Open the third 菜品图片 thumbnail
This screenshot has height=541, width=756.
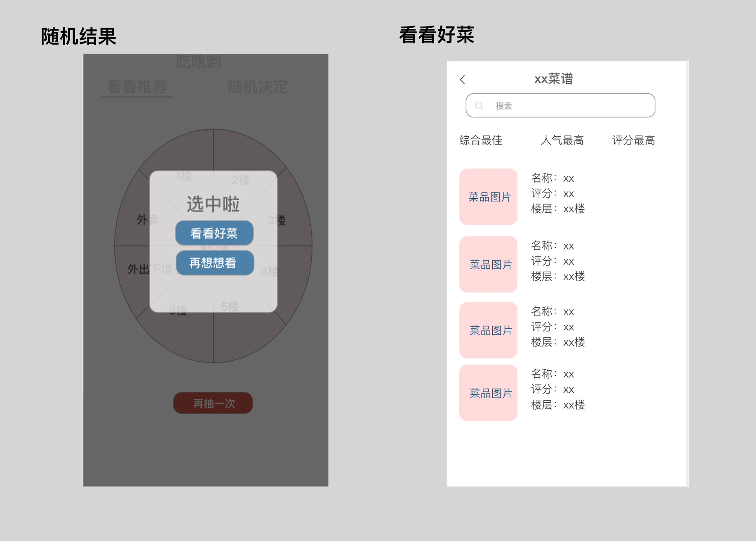point(488,330)
